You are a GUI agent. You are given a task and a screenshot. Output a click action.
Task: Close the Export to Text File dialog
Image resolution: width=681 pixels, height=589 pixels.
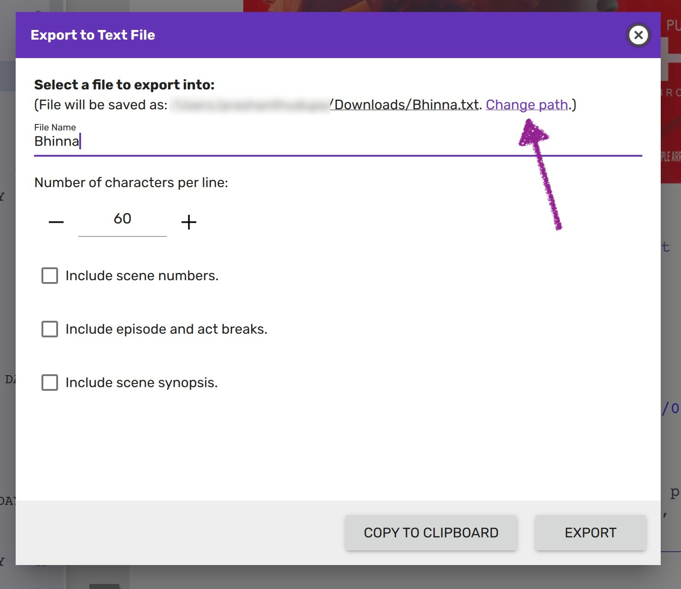click(638, 35)
